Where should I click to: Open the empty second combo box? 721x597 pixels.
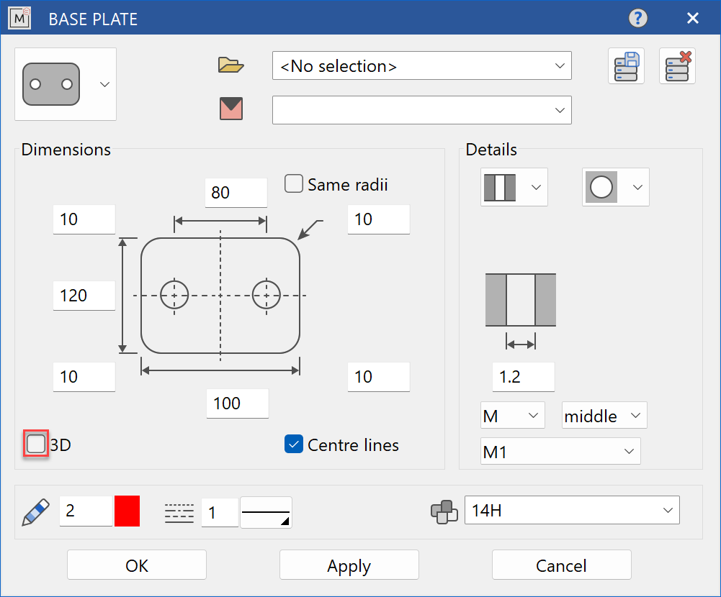coord(421,110)
